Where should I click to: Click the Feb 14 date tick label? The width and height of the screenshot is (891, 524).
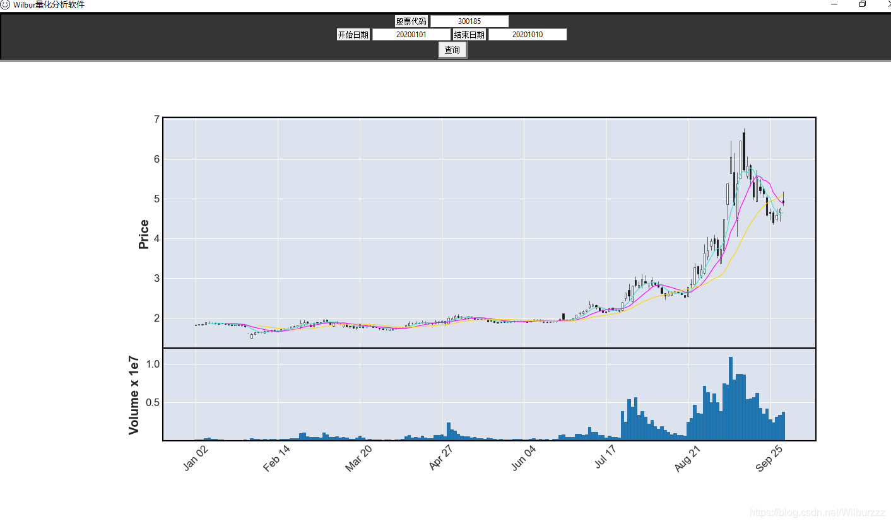277,458
